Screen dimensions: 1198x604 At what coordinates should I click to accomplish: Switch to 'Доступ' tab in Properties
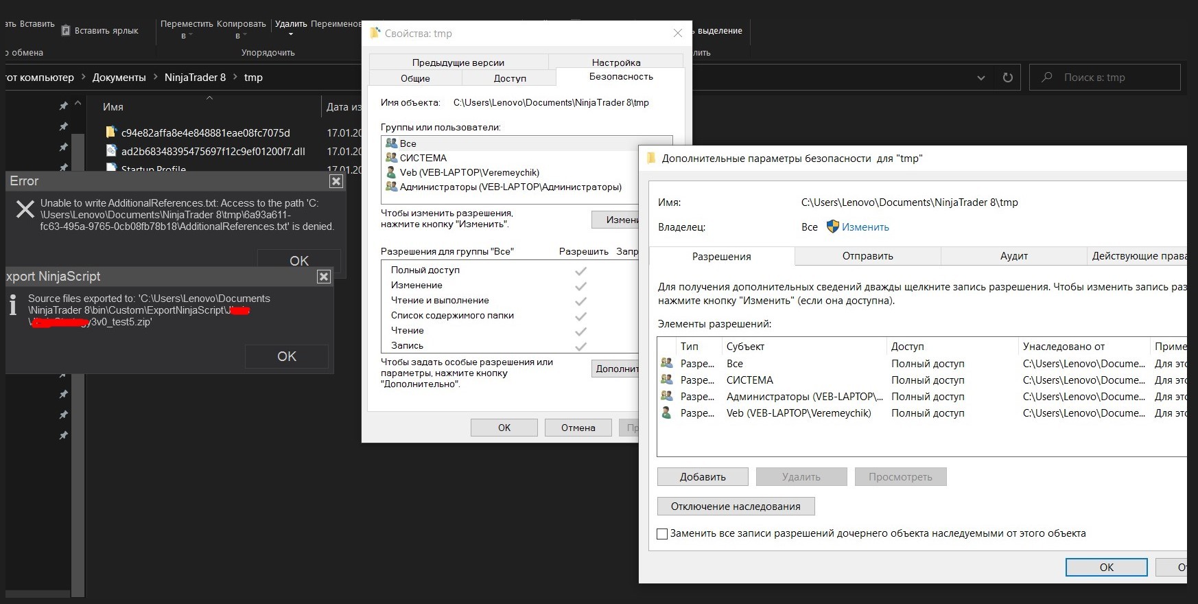click(x=510, y=78)
